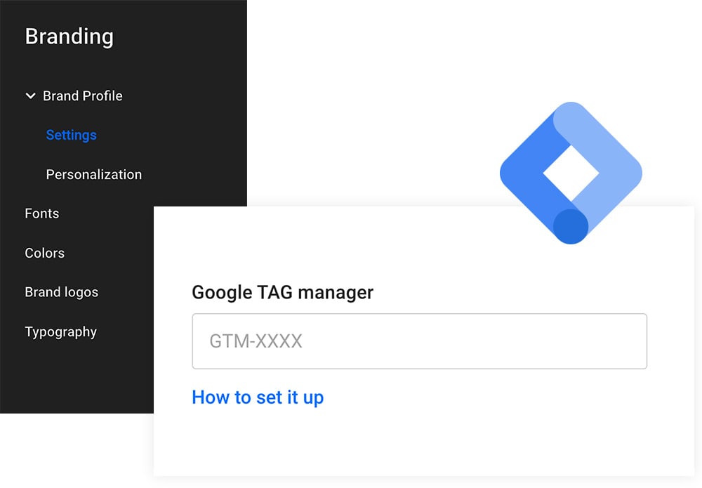Viewport: 702px width, 488px height.
Task: Open the Brand logos section
Action: click(x=61, y=292)
